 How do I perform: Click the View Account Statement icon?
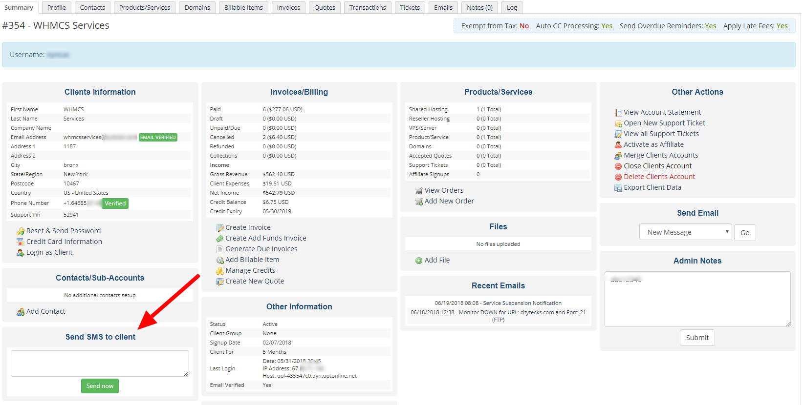(x=618, y=113)
